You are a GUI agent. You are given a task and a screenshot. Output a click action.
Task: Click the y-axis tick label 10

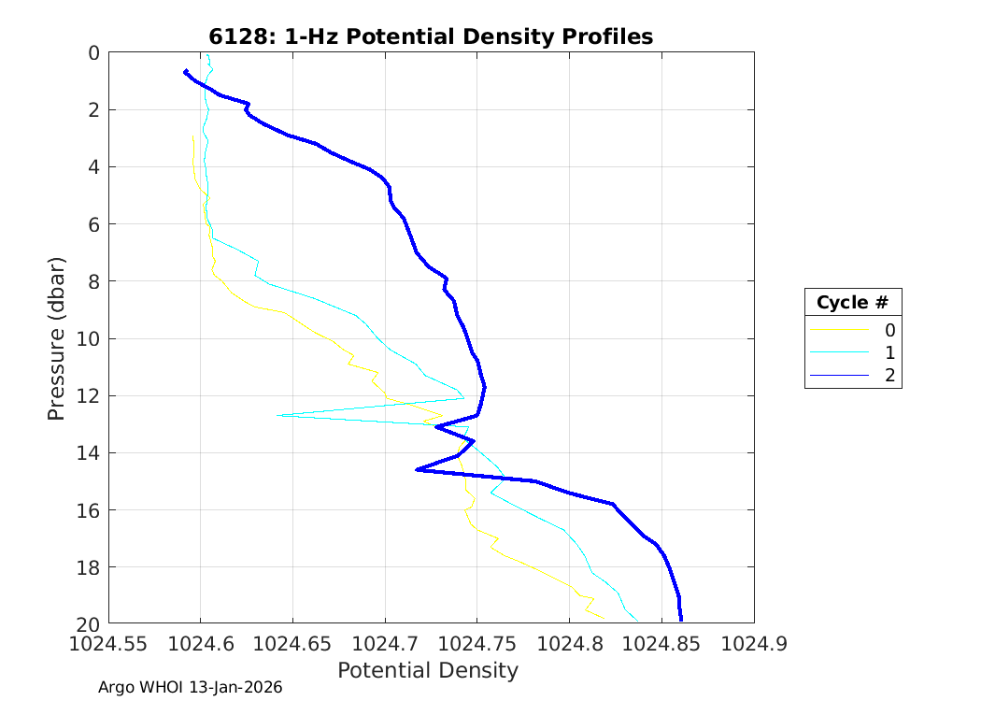coord(87,338)
